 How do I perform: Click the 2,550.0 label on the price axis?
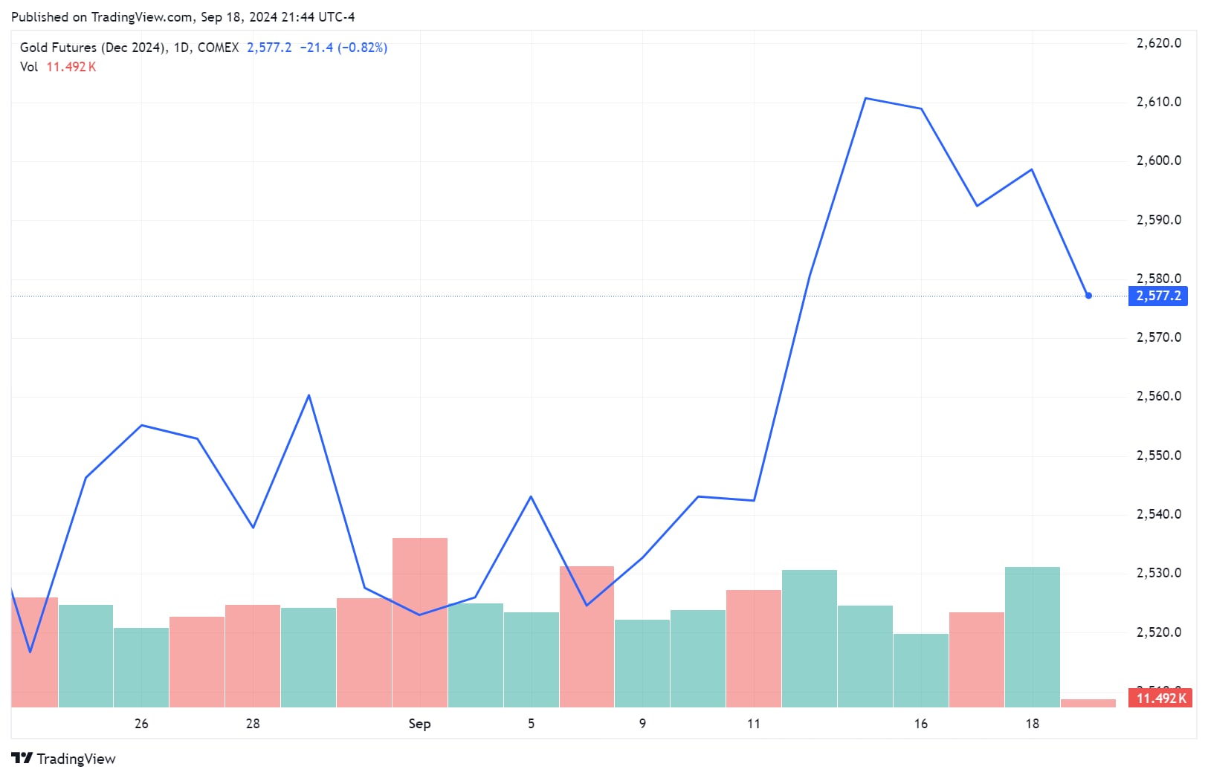click(1158, 456)
